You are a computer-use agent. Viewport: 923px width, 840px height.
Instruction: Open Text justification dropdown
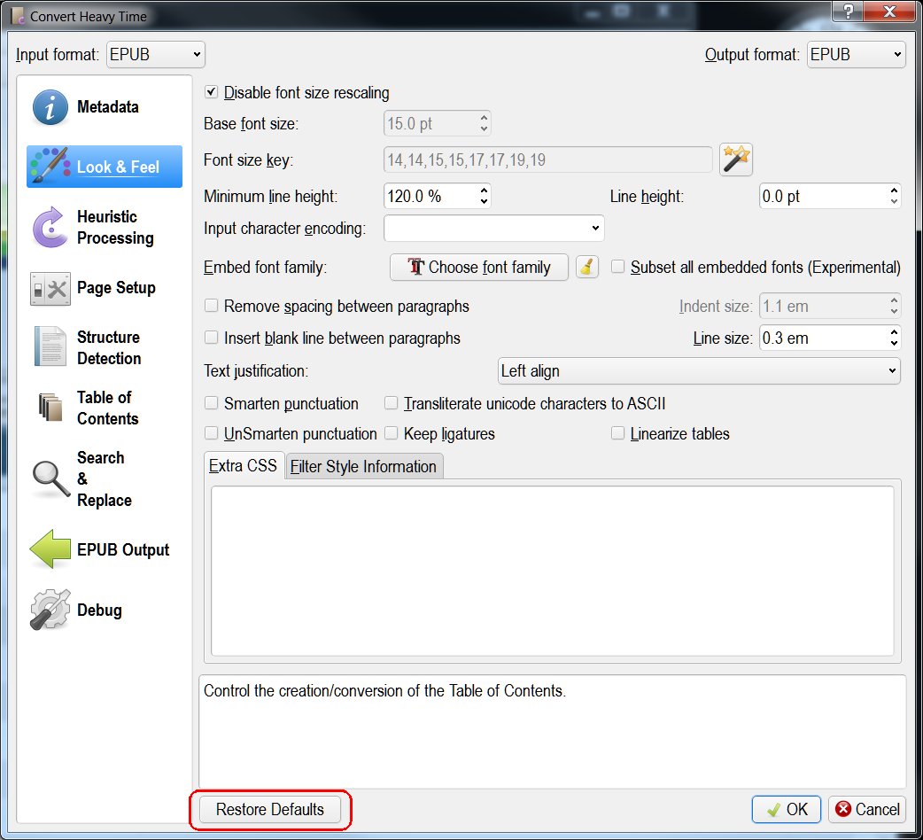699,371
